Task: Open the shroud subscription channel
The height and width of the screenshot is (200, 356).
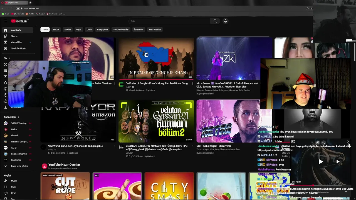Action: point(18,136)
